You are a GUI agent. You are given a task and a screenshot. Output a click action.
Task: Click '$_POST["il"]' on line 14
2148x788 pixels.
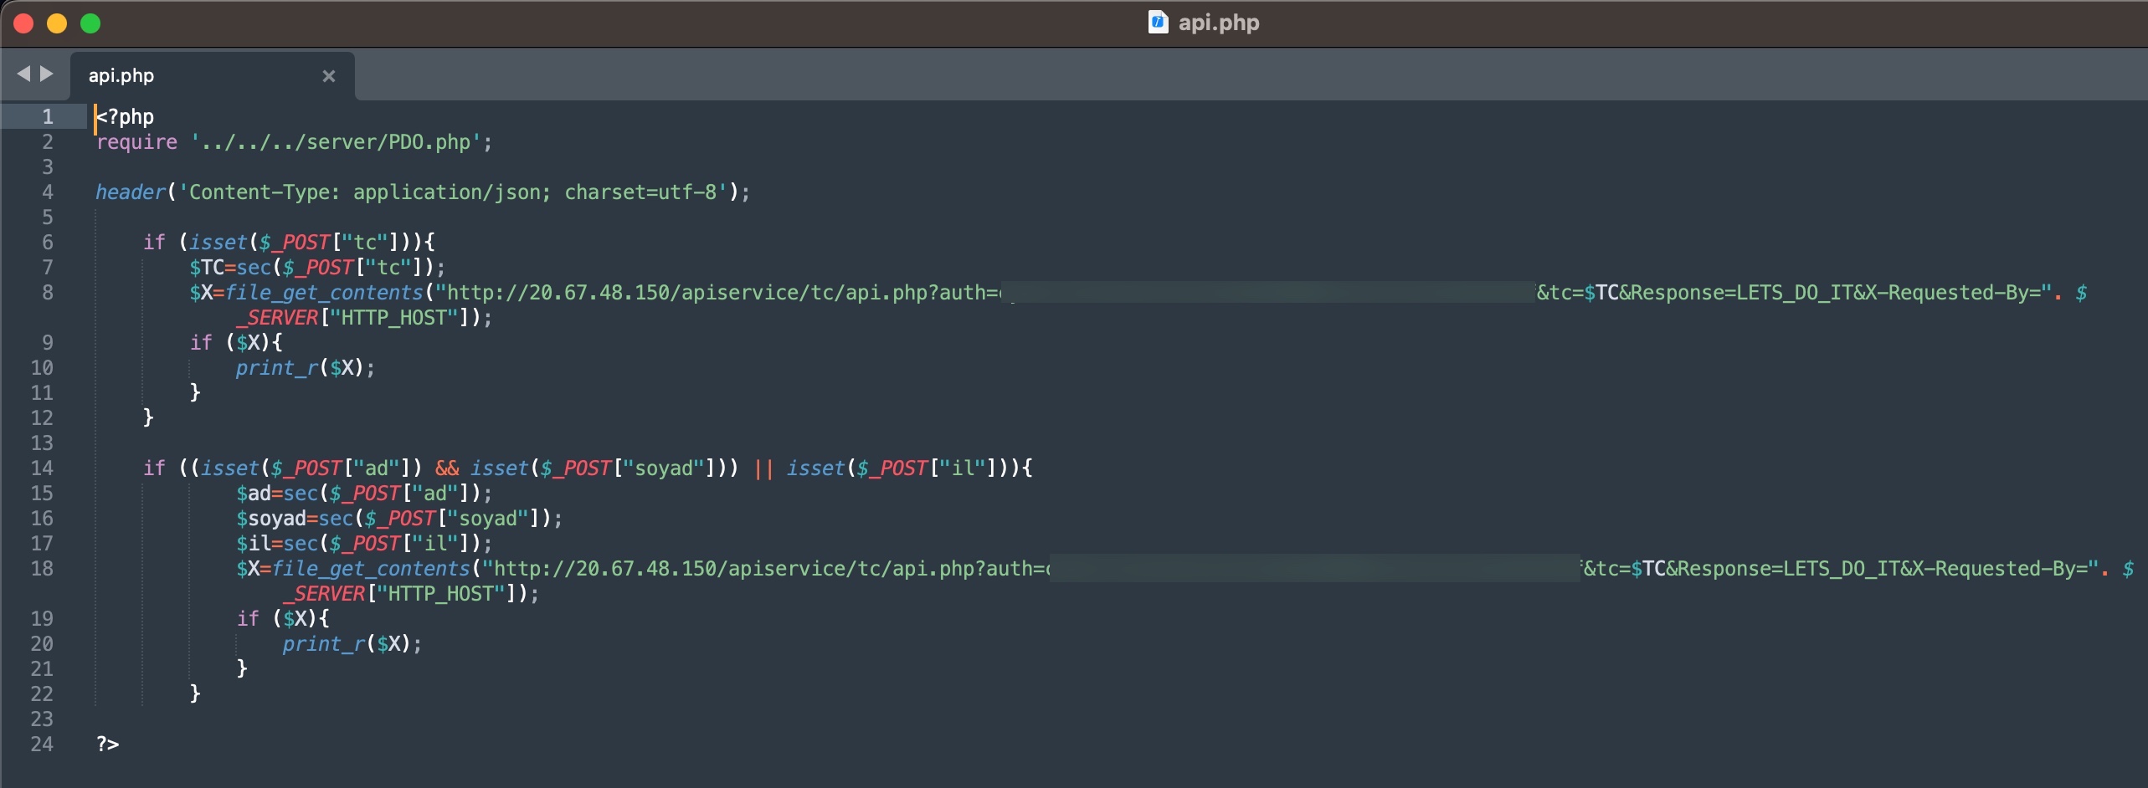pyautogui.click(x=928, y=468)
